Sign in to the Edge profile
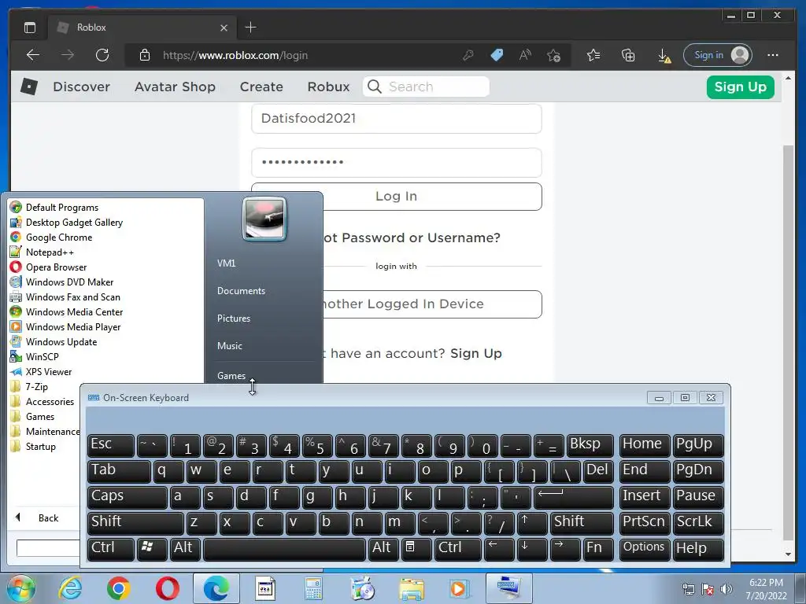 click(718, 55)
